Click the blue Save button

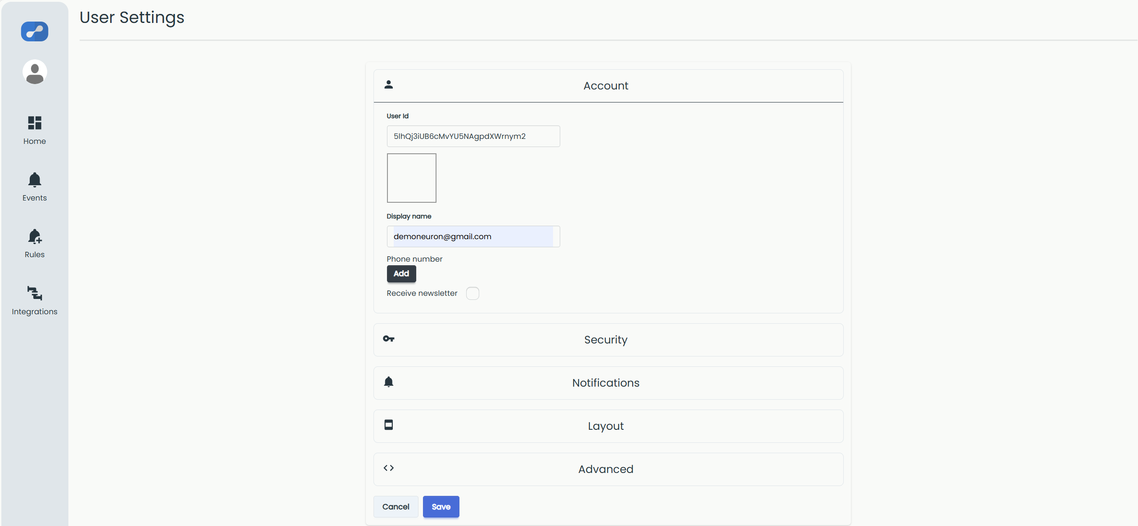pos(441,507)
